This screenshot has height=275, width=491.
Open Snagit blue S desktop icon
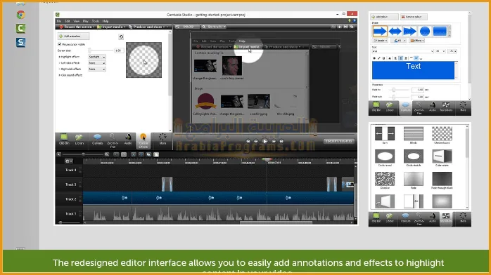[20, 42]
